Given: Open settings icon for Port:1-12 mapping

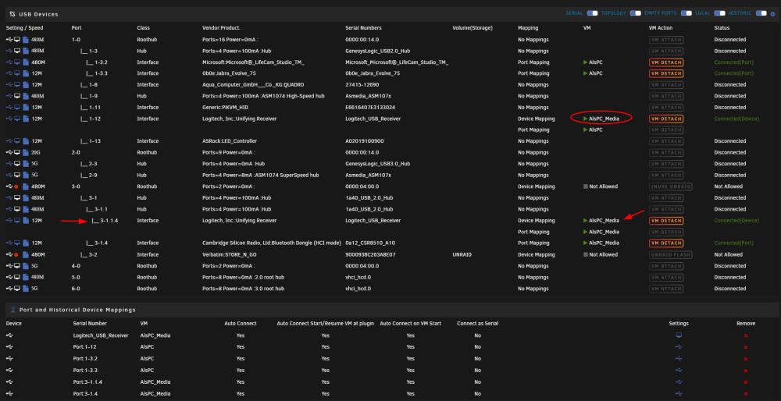Looking at the screenshot, I should (x=679, y=346).
